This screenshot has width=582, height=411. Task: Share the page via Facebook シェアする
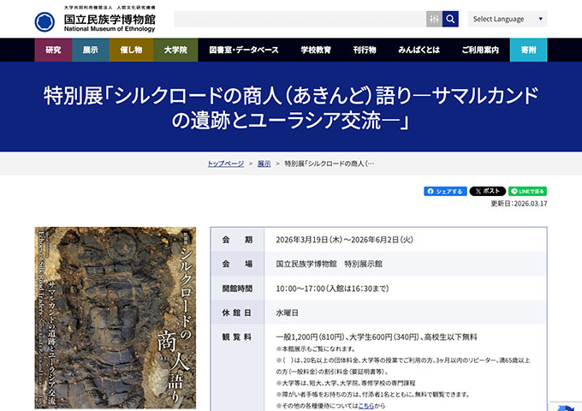pyautogui.click(x=445, y=191)
